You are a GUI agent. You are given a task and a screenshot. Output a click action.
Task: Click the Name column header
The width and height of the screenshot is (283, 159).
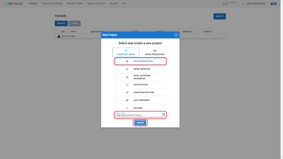pos(73,32)
